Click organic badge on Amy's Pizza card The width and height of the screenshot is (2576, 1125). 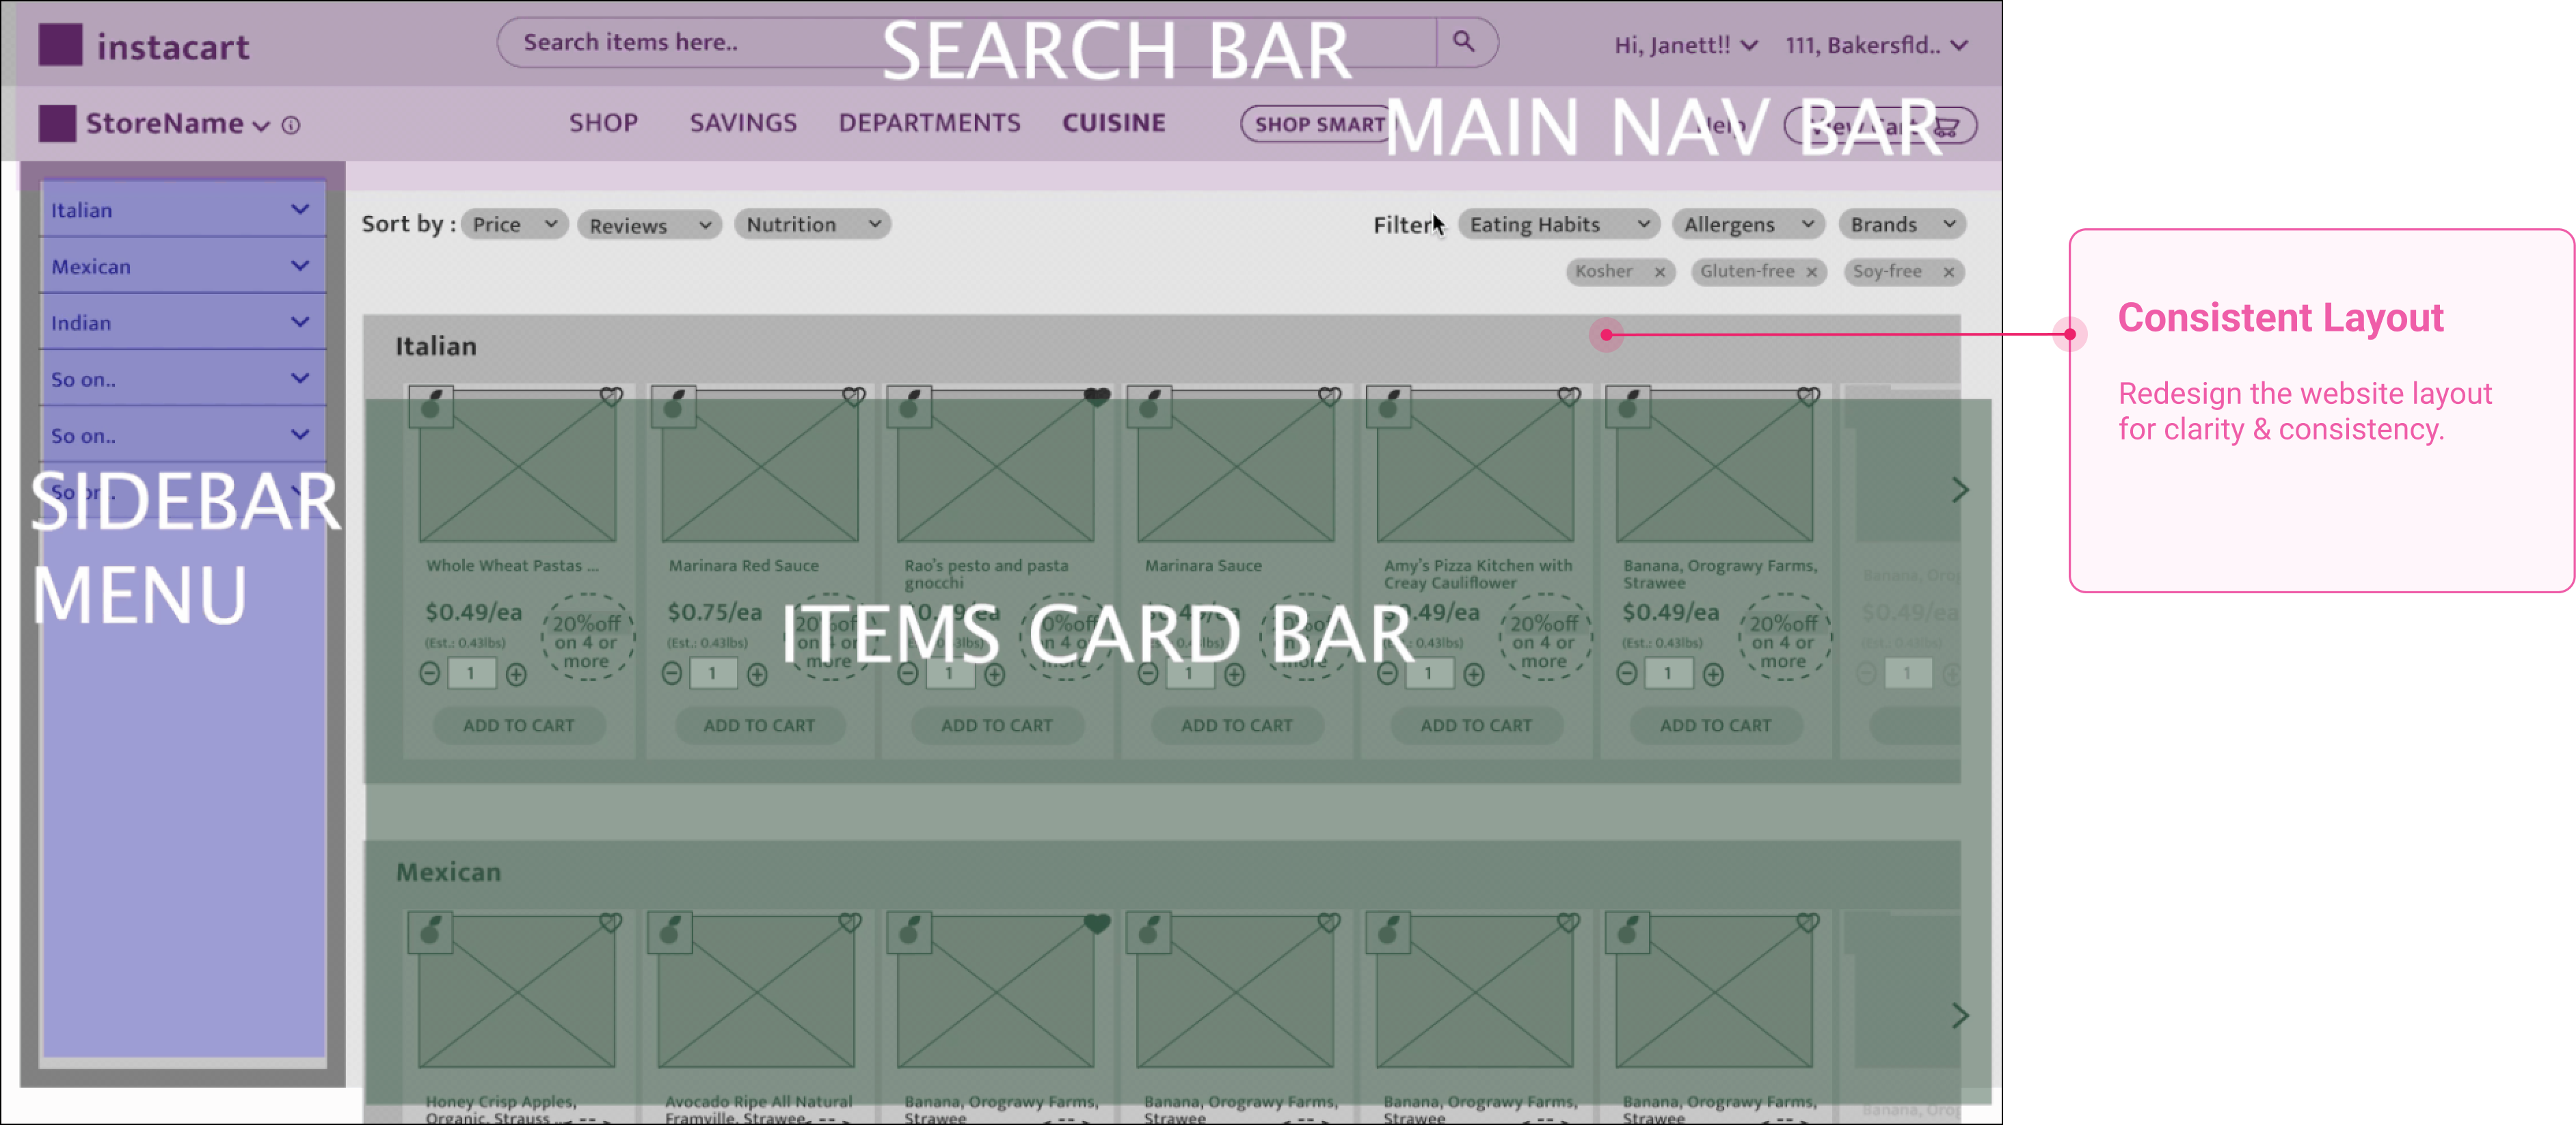pos(1389,406)
